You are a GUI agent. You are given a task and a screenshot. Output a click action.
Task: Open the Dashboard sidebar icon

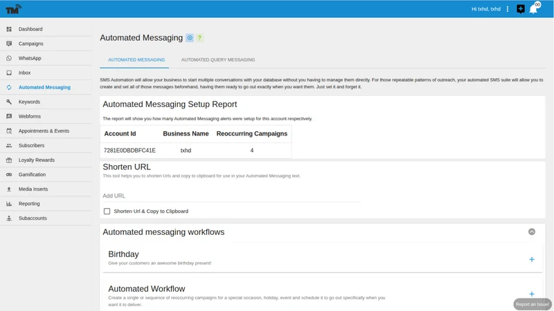point(9,29)
